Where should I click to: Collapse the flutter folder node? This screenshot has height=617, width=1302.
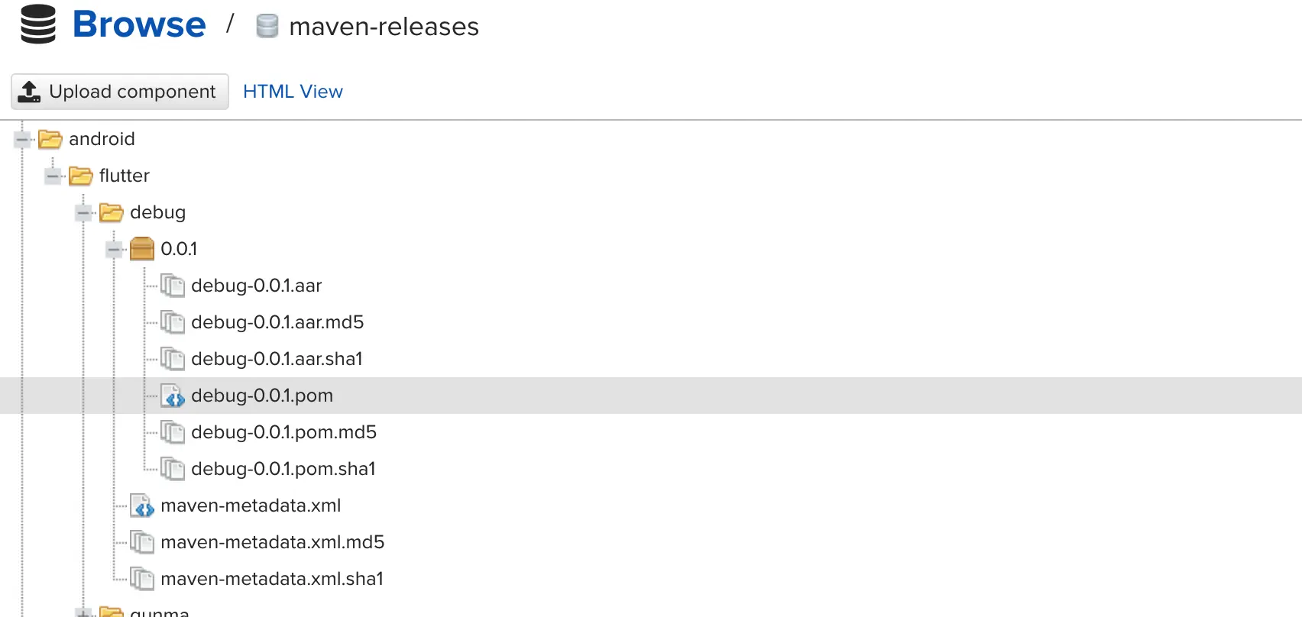click(x=53, y=176)
